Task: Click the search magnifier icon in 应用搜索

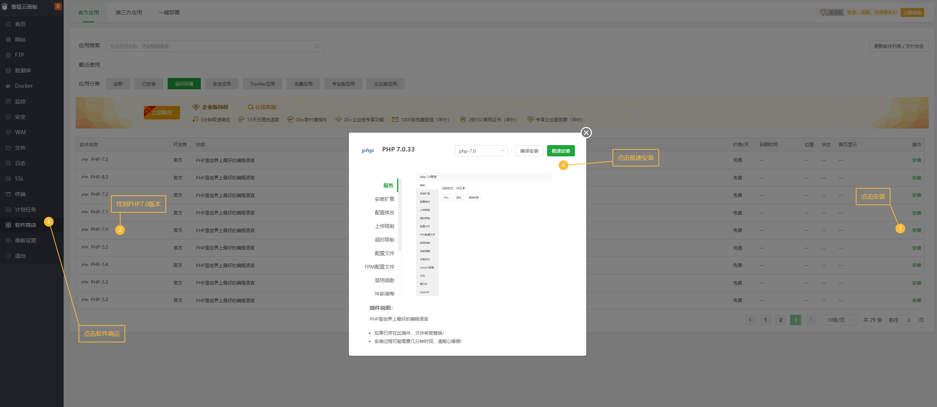Action: [x=317, y=46]
